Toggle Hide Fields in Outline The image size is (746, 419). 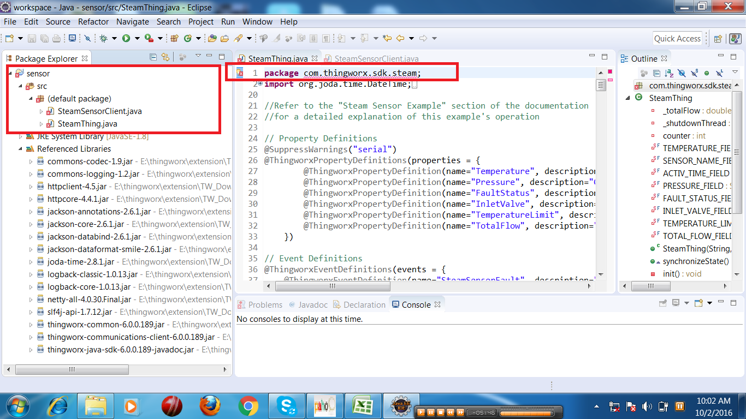tap(682, 73)
